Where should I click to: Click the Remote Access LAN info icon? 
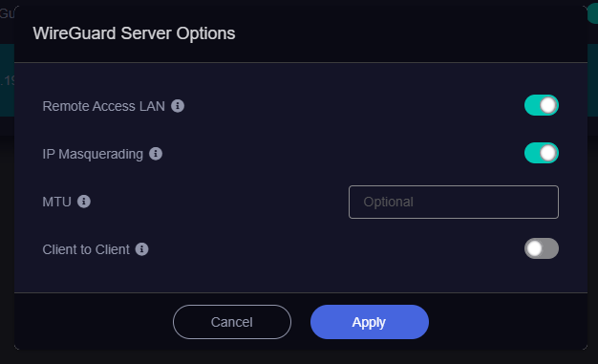point(178,106)
